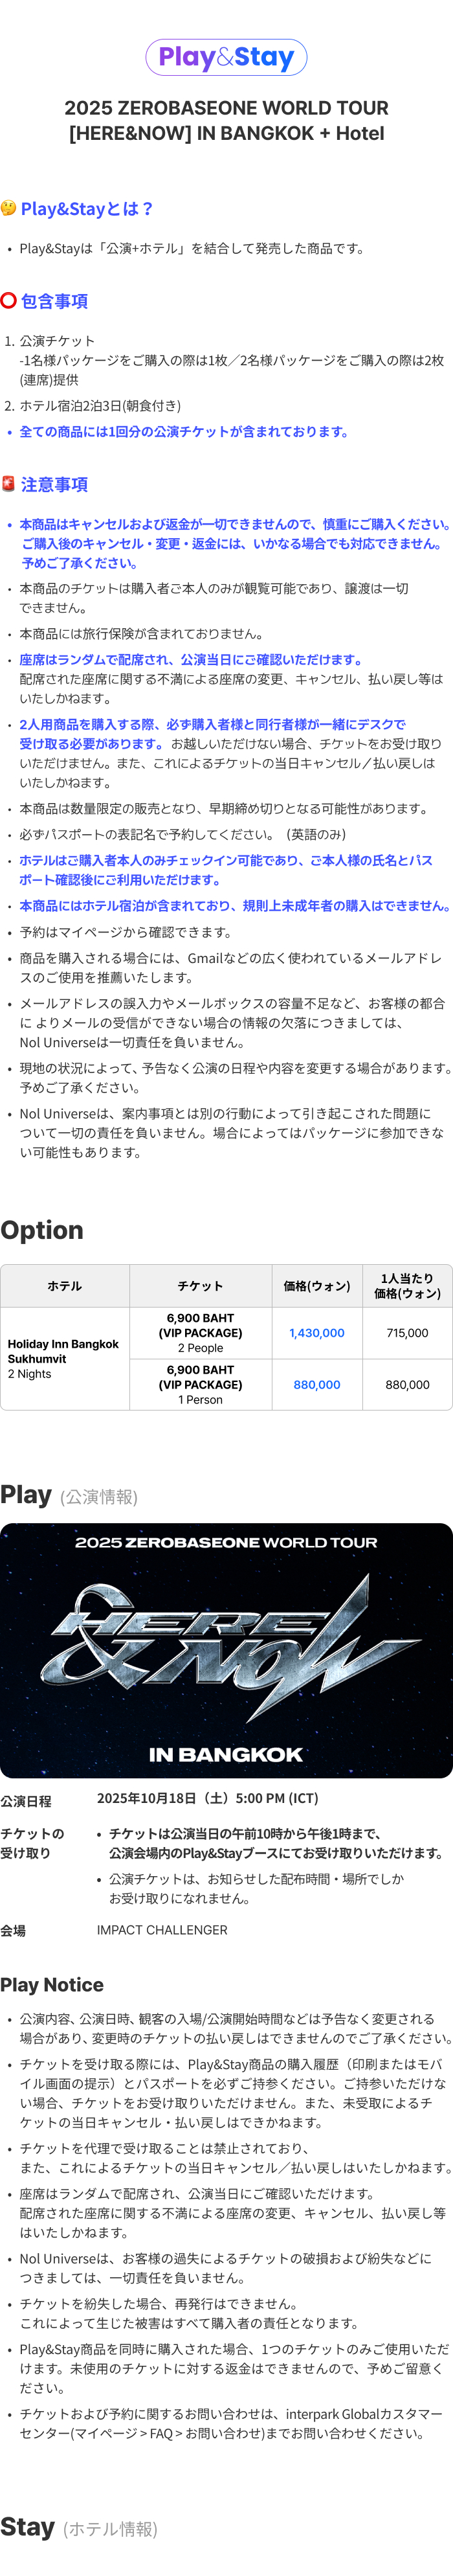Click the blue 880,000 price for 1 Person
This screenshot has height=2562, width=453.
coord(317,1385)
